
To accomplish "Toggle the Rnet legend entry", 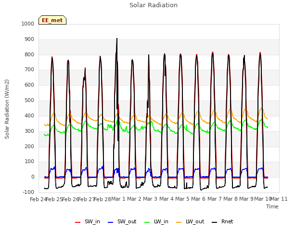I will tap(222, 221).
